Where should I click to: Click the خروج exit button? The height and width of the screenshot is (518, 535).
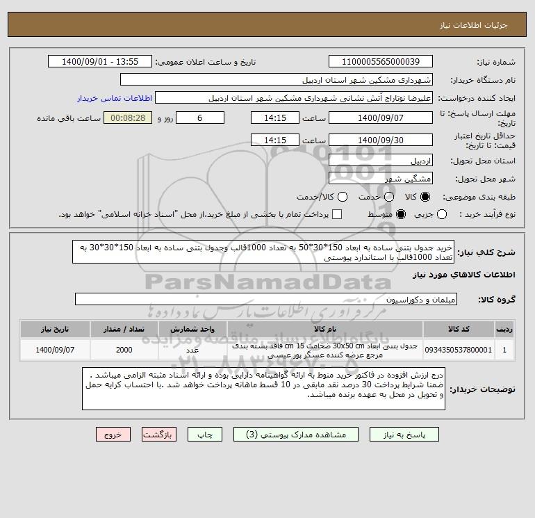pyautogui.click(x=113, y=435)
